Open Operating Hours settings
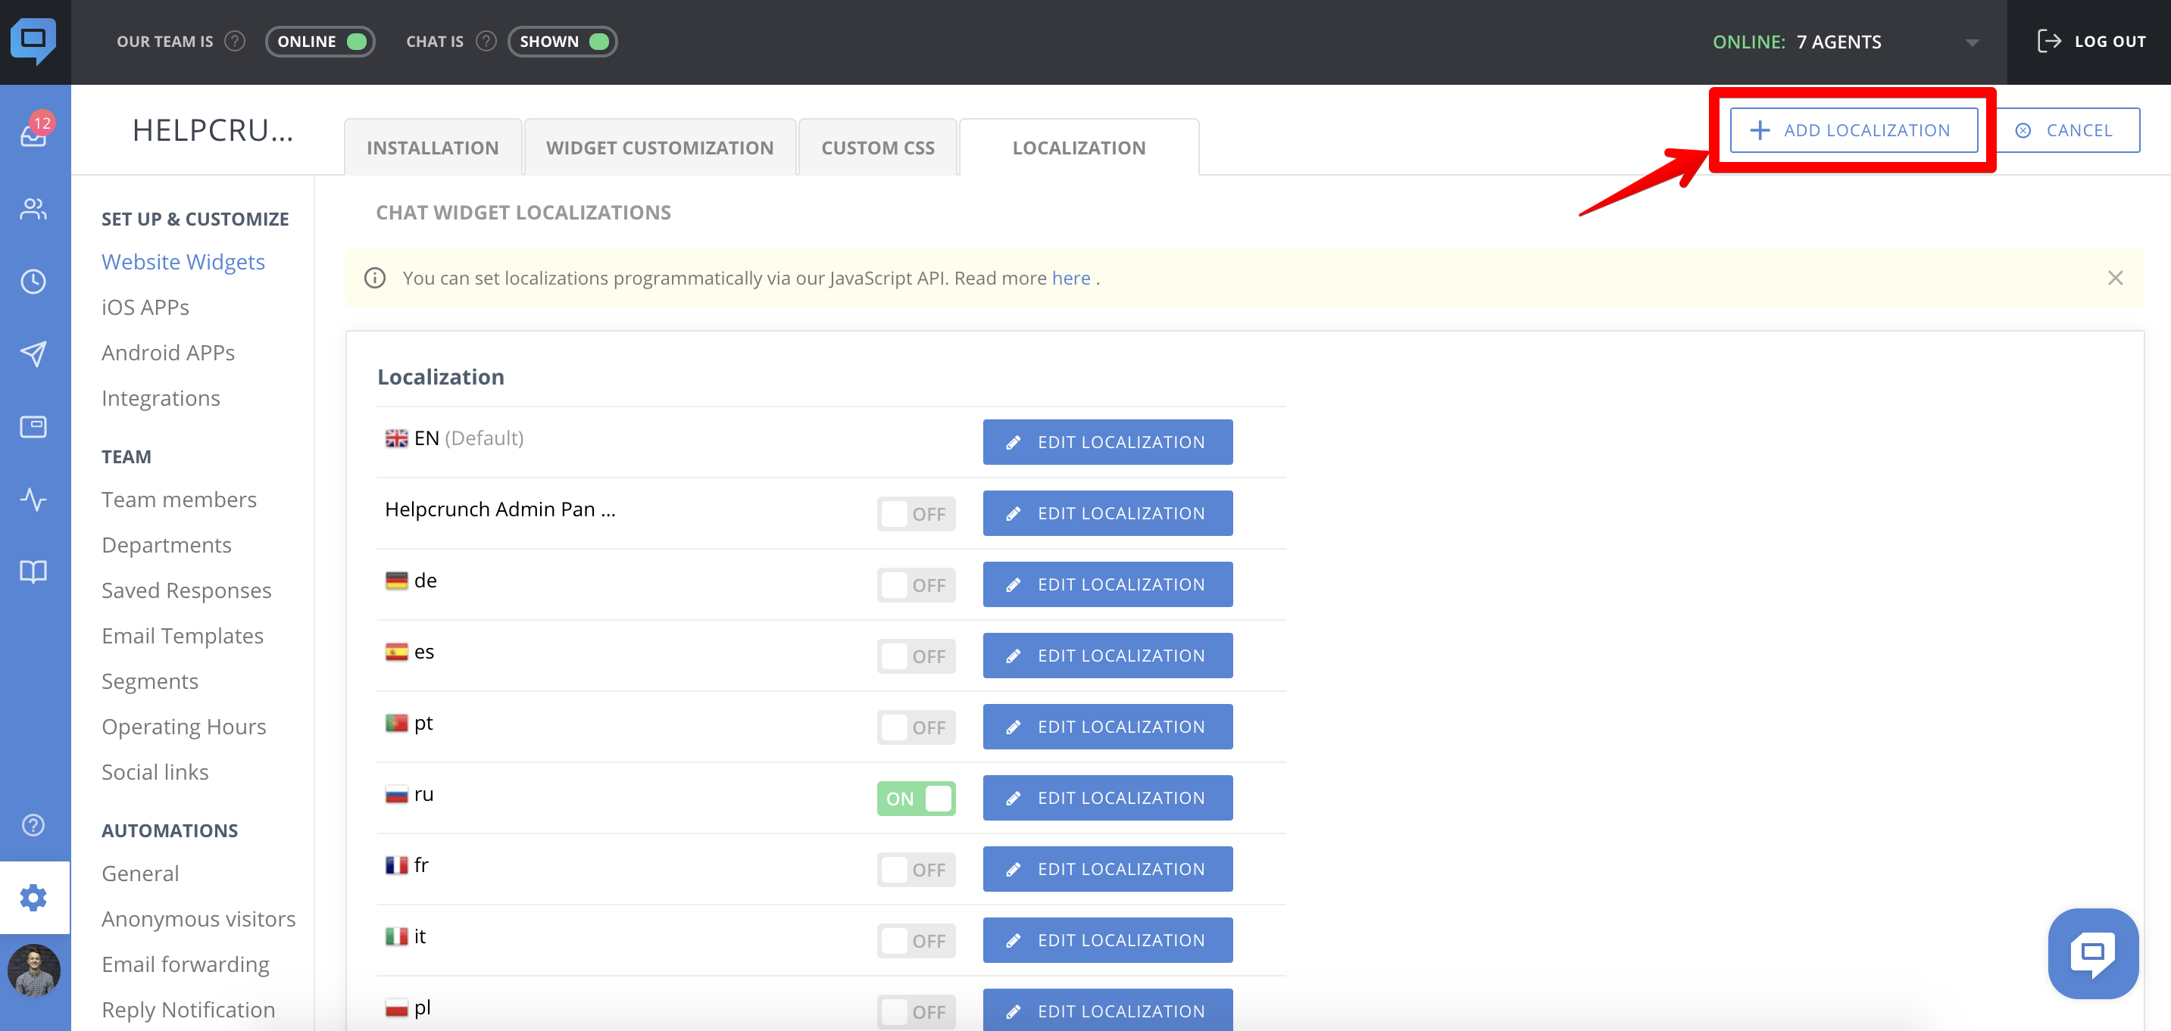The image size is (2171, 1031). [184, 727]
